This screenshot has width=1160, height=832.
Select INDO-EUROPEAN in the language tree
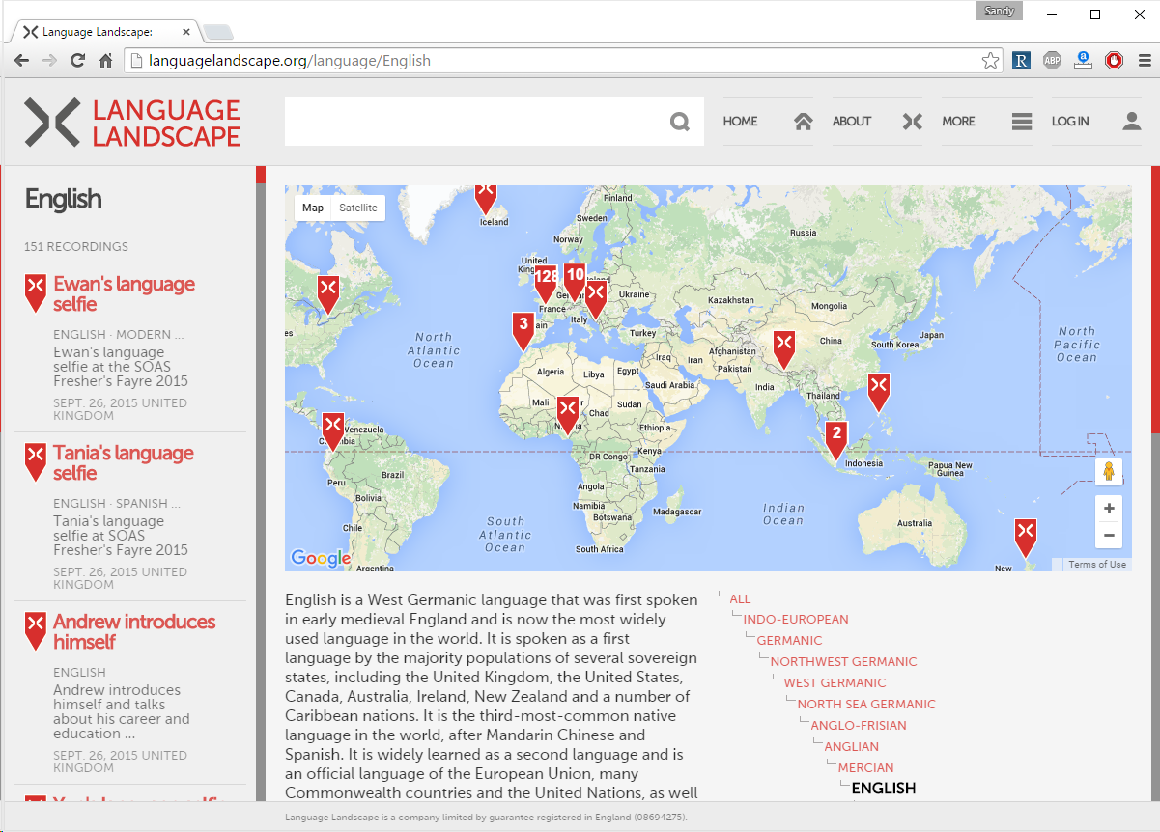click(796, 620)
